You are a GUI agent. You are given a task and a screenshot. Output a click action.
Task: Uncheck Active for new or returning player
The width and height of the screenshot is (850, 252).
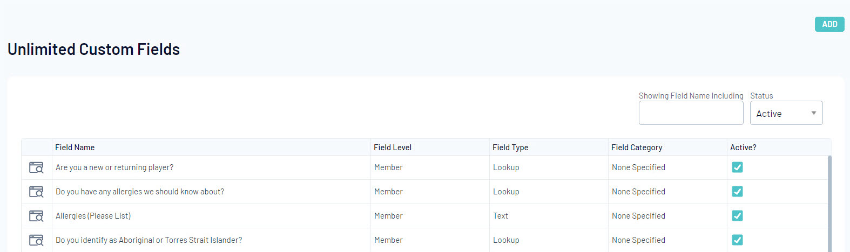[x=737, y=167]
